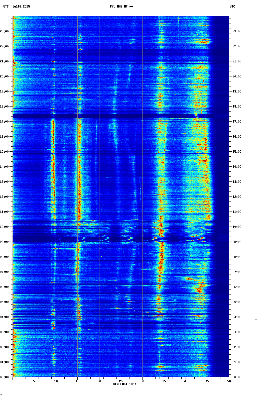Click the left-axis 07:00 time label
267x397 pixels.
point(4,272)
